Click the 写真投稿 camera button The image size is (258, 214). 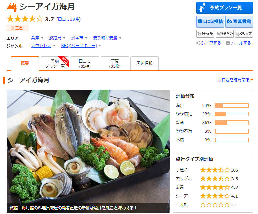click(x=239, y=21)
